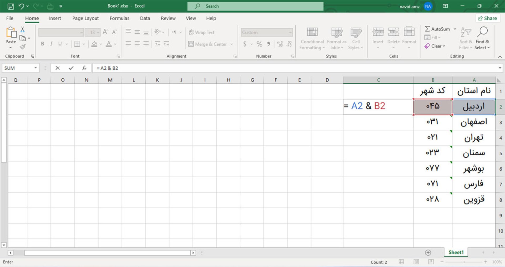Click the Undo arrow icon

pyautogui.click(x=21, y=6)
